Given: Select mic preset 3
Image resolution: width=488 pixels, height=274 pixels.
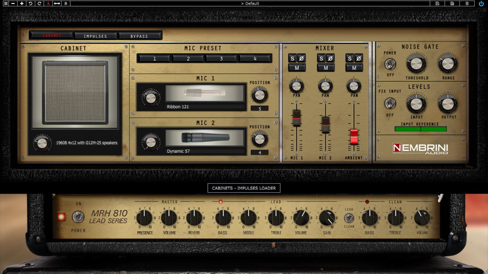Looking at the screenshot, I should click(x=221, y=59).
